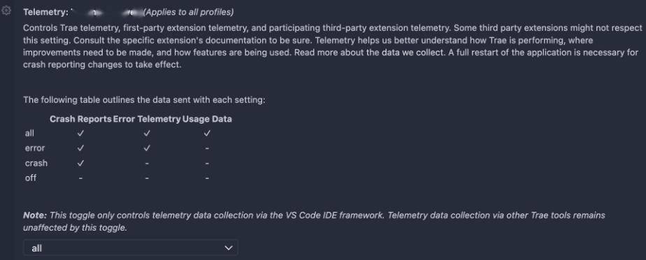The image size is (646, 260).
Task: Click the bold "Note:" label above the dropdown
Action: point(36,215)
